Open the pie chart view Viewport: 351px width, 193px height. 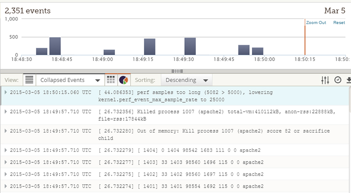123,80
